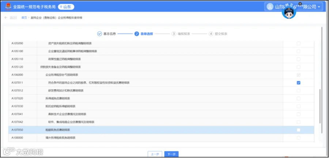The height and width of the screenshot is (158, 329).
Task: Tick the checkbox for A107020
Action: point(298,98)
